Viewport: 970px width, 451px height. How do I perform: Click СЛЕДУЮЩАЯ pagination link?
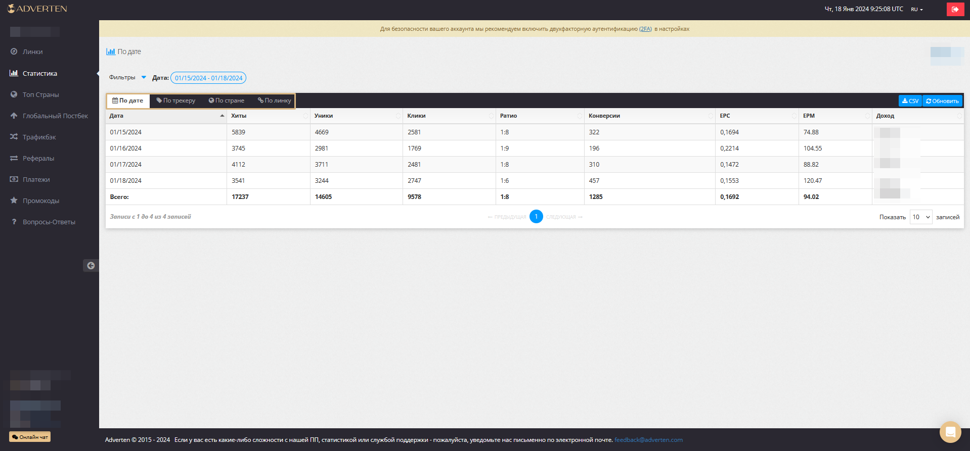[x=564, y=217]
